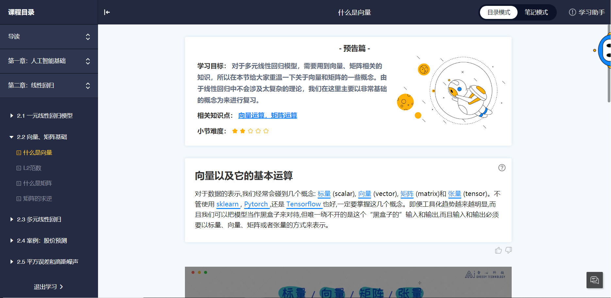The image size is (611, 298).
Task: Switch to 笔记模式
Action: [536, 12]
